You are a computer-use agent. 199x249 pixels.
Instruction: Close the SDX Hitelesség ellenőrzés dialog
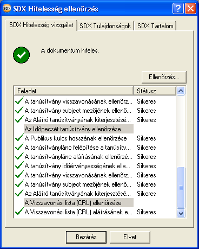point(190,9)
